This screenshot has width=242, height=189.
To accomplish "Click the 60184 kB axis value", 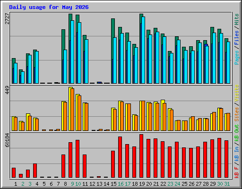I will [8, 140].
